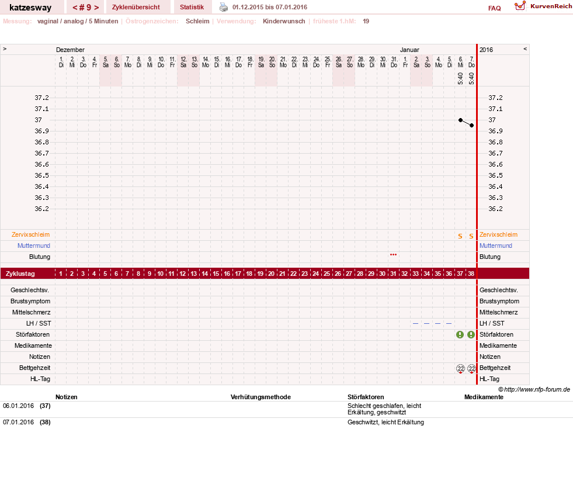
Task: Click the orange S mucus marker on day 38
Action: tap(471, 236)
